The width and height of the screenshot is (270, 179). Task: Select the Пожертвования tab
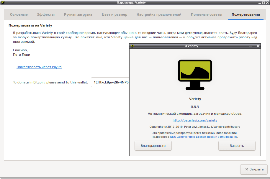(x=246, y=14)
